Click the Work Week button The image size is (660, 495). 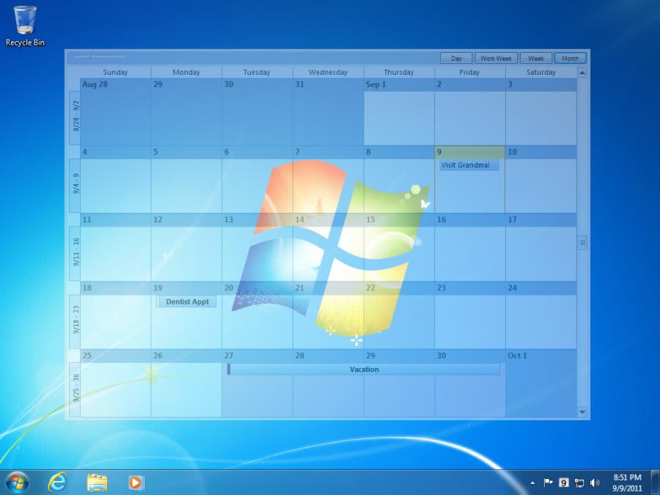click(496, 57)
